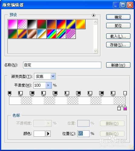Click the opacity stop 位置 field
The image size is (135, 151).
coord(83,123)
